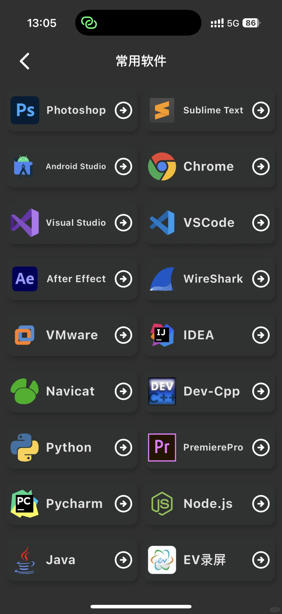Tap the Node.js label
282x614 pixels.
pyautogui.click(x=208, y=504)
